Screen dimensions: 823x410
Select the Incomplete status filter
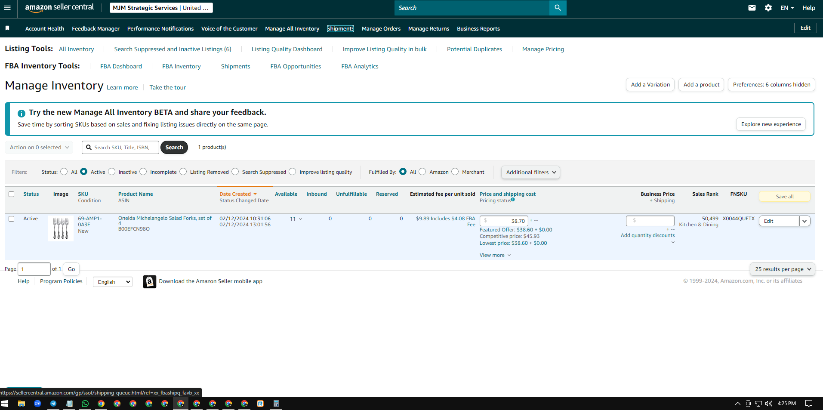pos(143,172)
